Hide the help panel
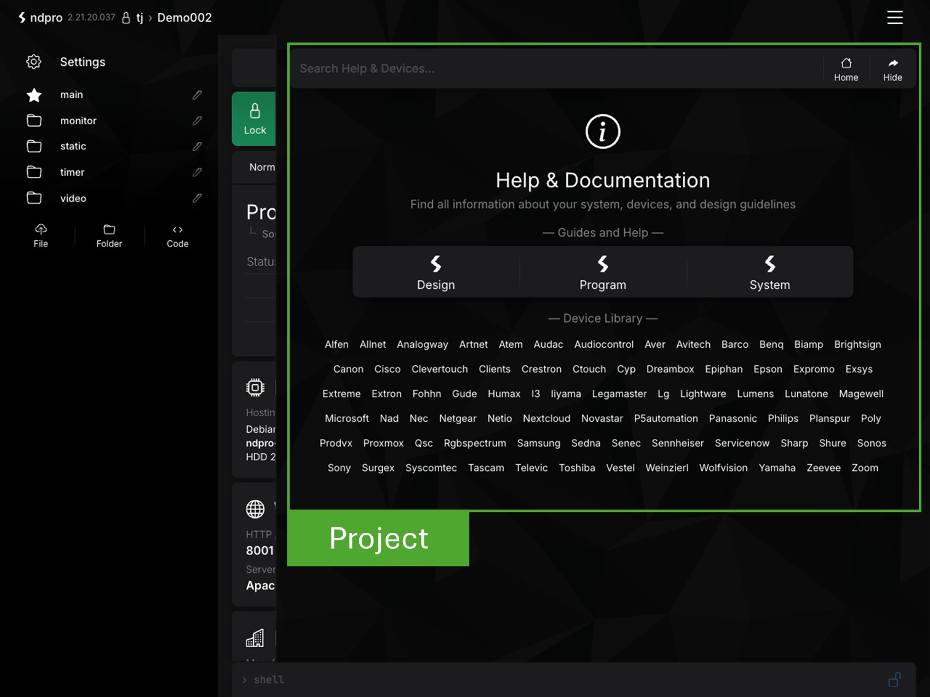Viewport: 930px width, 697px height. [892, 69]
